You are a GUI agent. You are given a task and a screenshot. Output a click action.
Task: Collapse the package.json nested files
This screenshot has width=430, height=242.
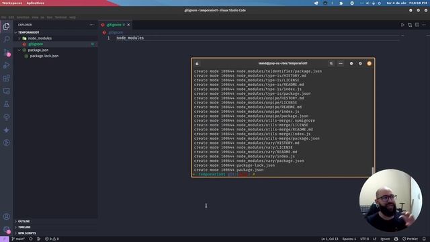coord(19,50)
